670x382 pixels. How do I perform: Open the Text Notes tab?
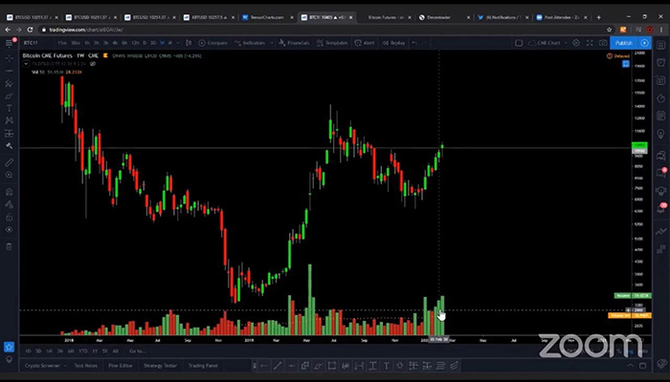point(86,366)
